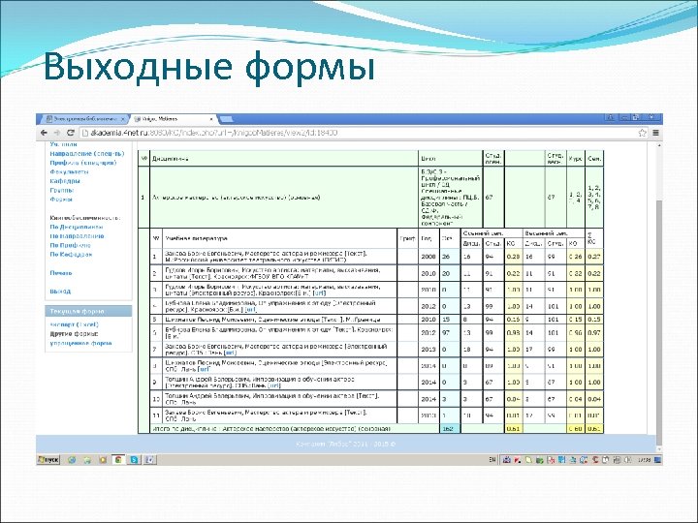Viewport: 698px width, 523px height.
Task: Open url link in literature row 4
Action: tap(251, 310)
